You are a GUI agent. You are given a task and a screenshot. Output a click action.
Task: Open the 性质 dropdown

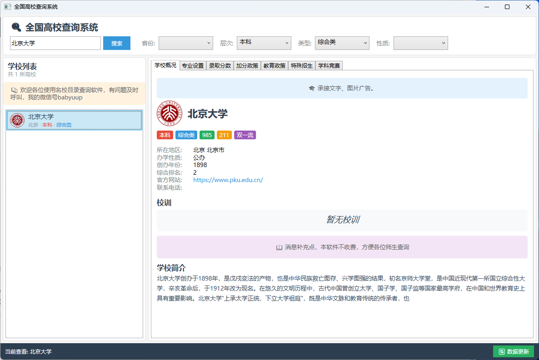tap(420, 43)
